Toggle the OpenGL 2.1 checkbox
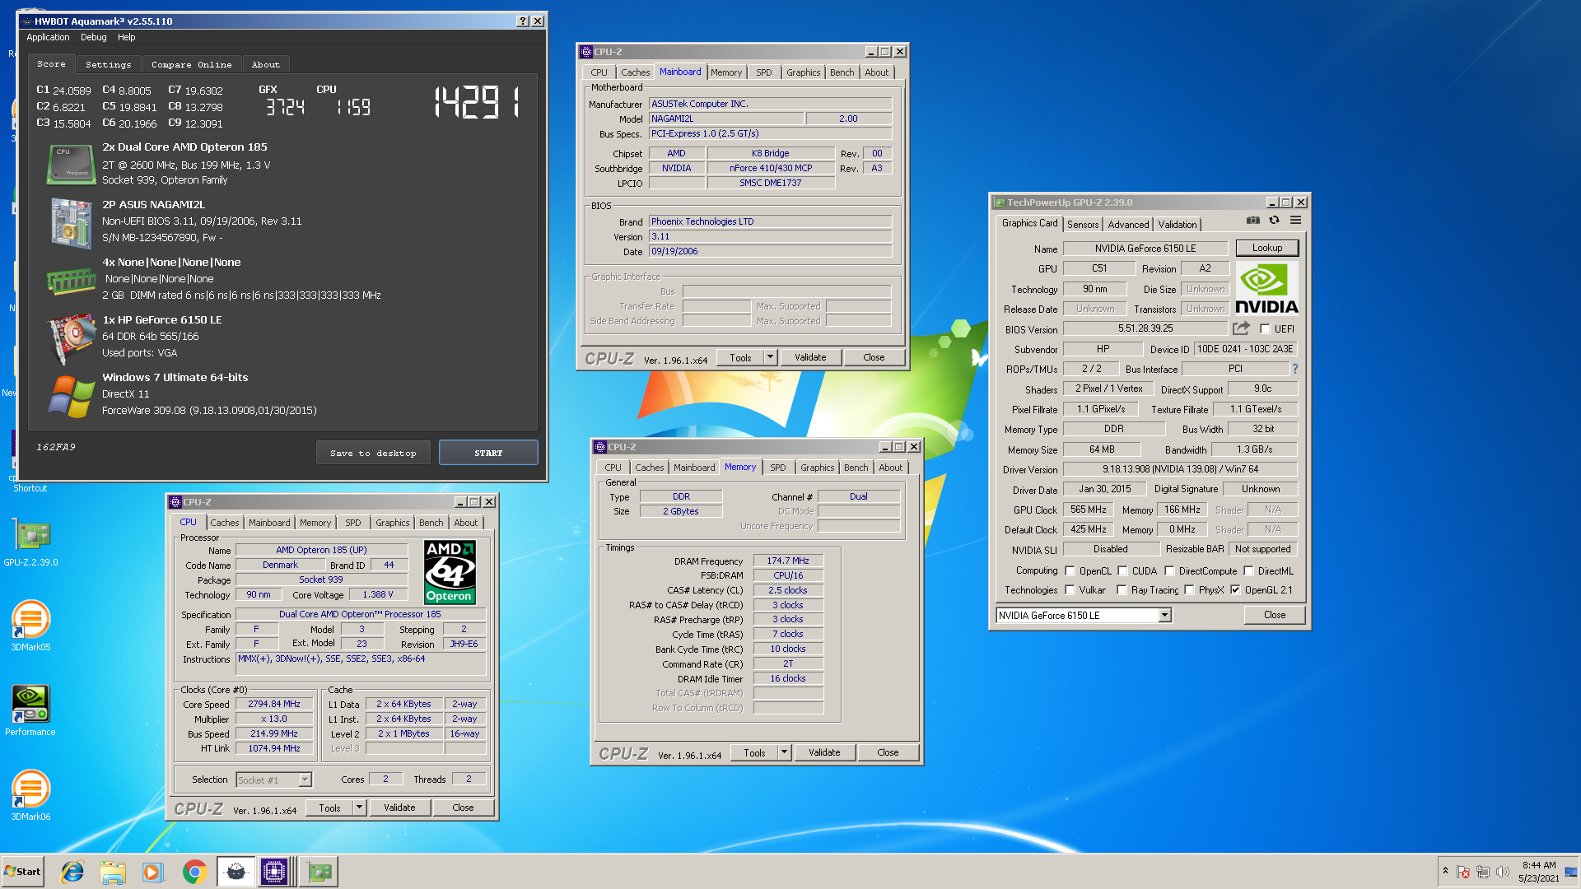The width and height of the screenshot is (1581, 889). pos(1235,589)
